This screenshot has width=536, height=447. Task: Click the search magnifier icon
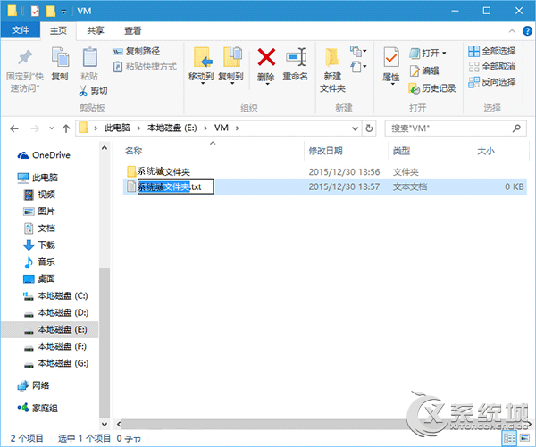coord(516,128)
